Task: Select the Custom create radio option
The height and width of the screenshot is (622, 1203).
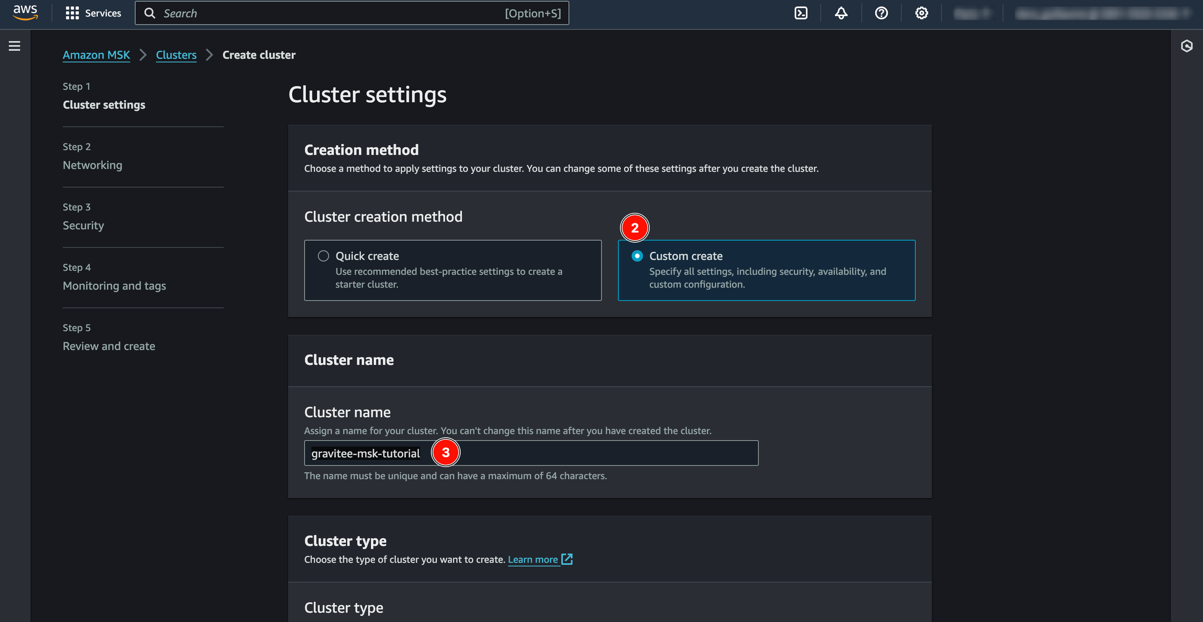Action: point(637,256)
